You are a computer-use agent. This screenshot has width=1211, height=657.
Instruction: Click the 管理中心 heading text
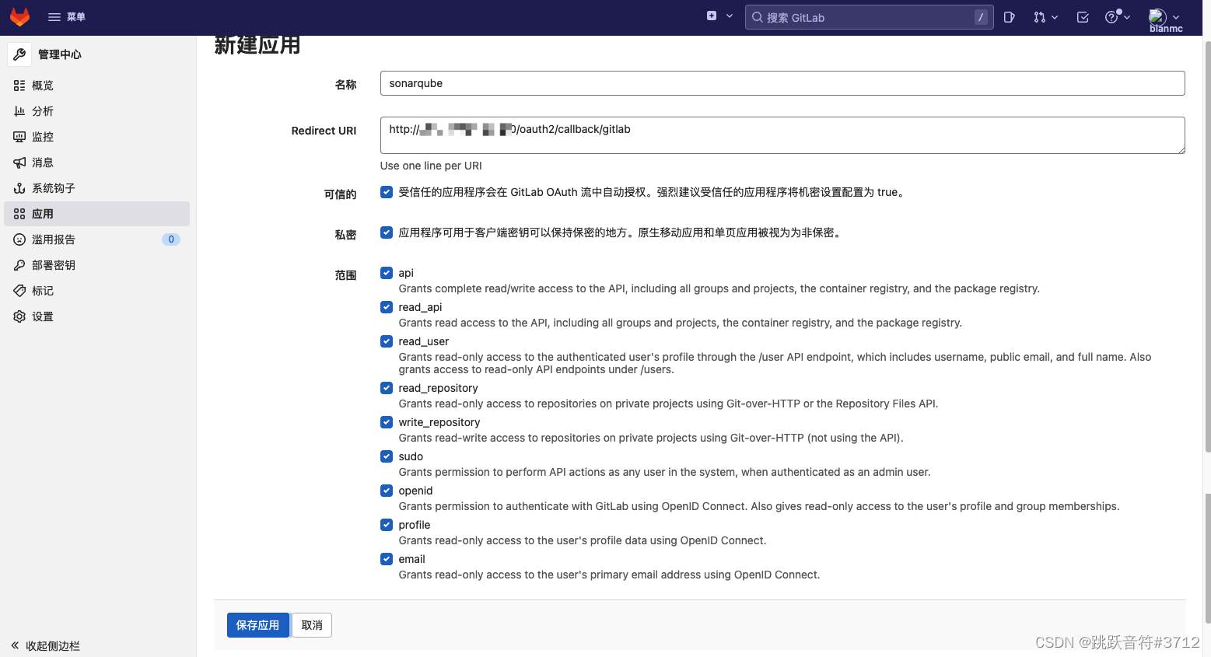click(x=60, y=54)
